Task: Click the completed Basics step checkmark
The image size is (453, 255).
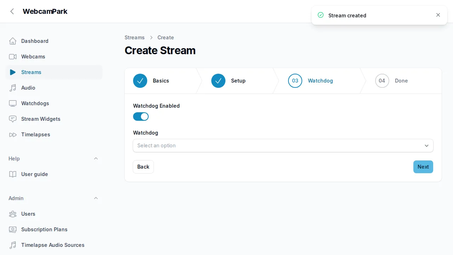Action: [140, 81]
